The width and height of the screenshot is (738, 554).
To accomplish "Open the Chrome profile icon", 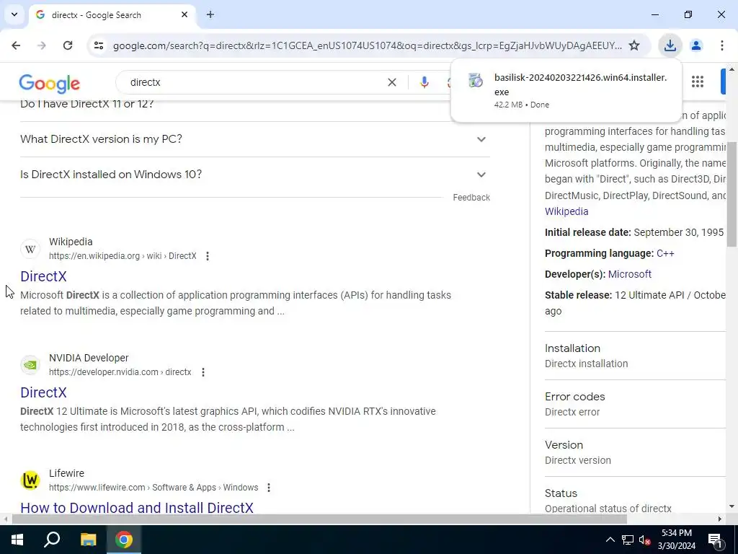I will tap(695, 45).
